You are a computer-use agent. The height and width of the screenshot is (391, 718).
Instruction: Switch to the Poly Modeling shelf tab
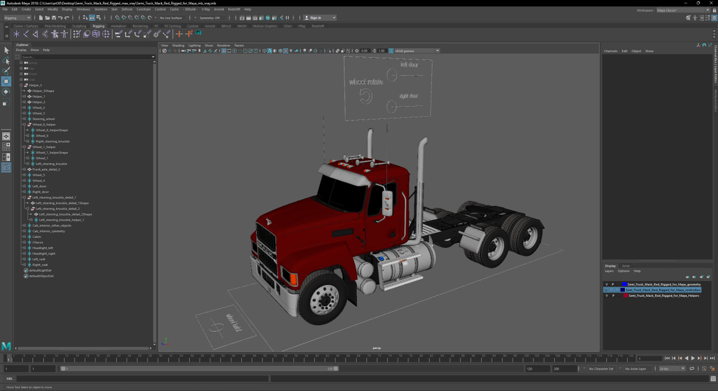[55, 26]
